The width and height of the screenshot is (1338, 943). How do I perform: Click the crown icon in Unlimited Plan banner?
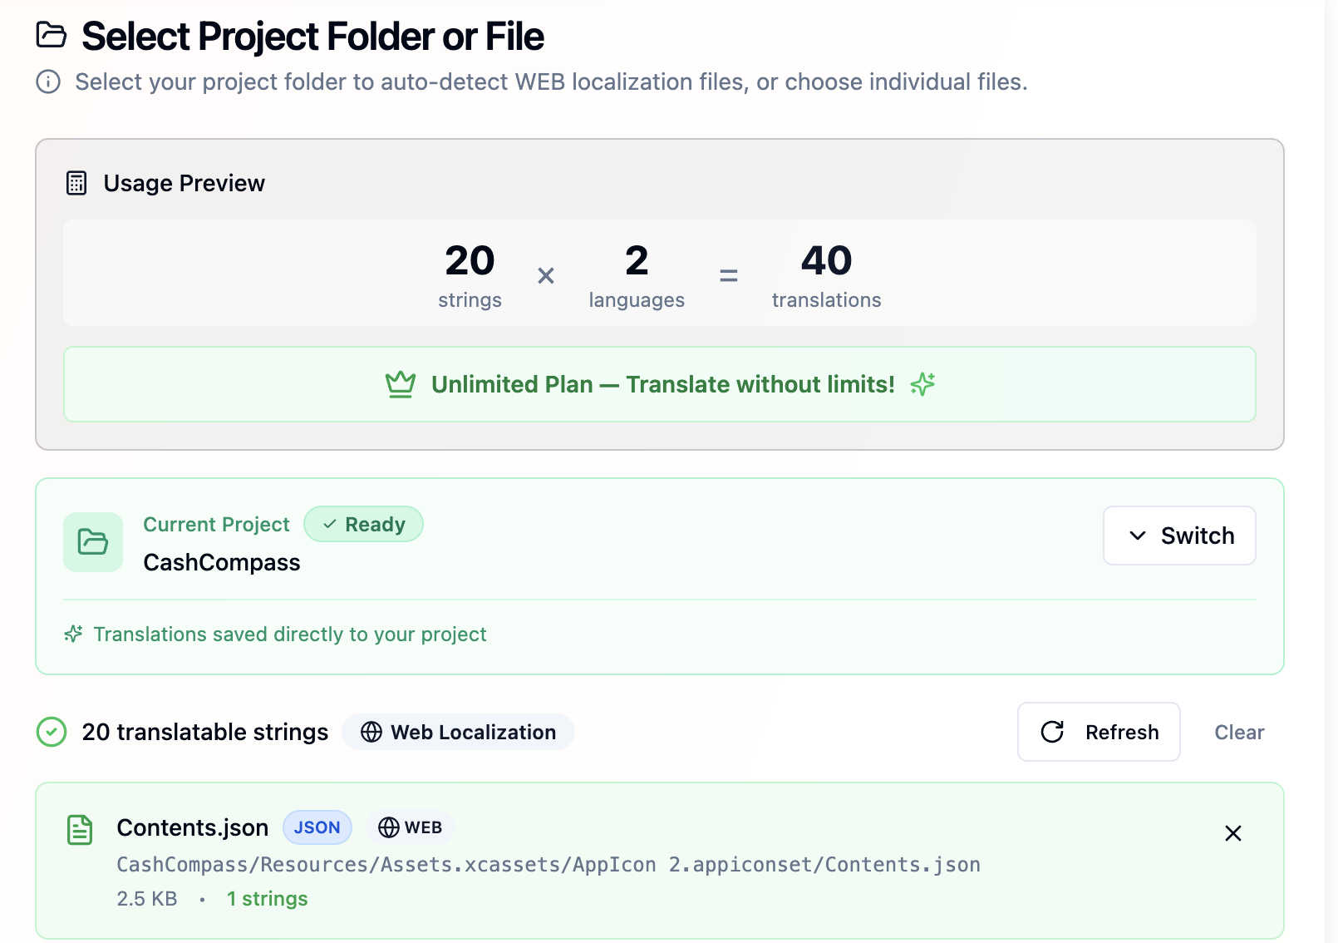coord(401,384)
